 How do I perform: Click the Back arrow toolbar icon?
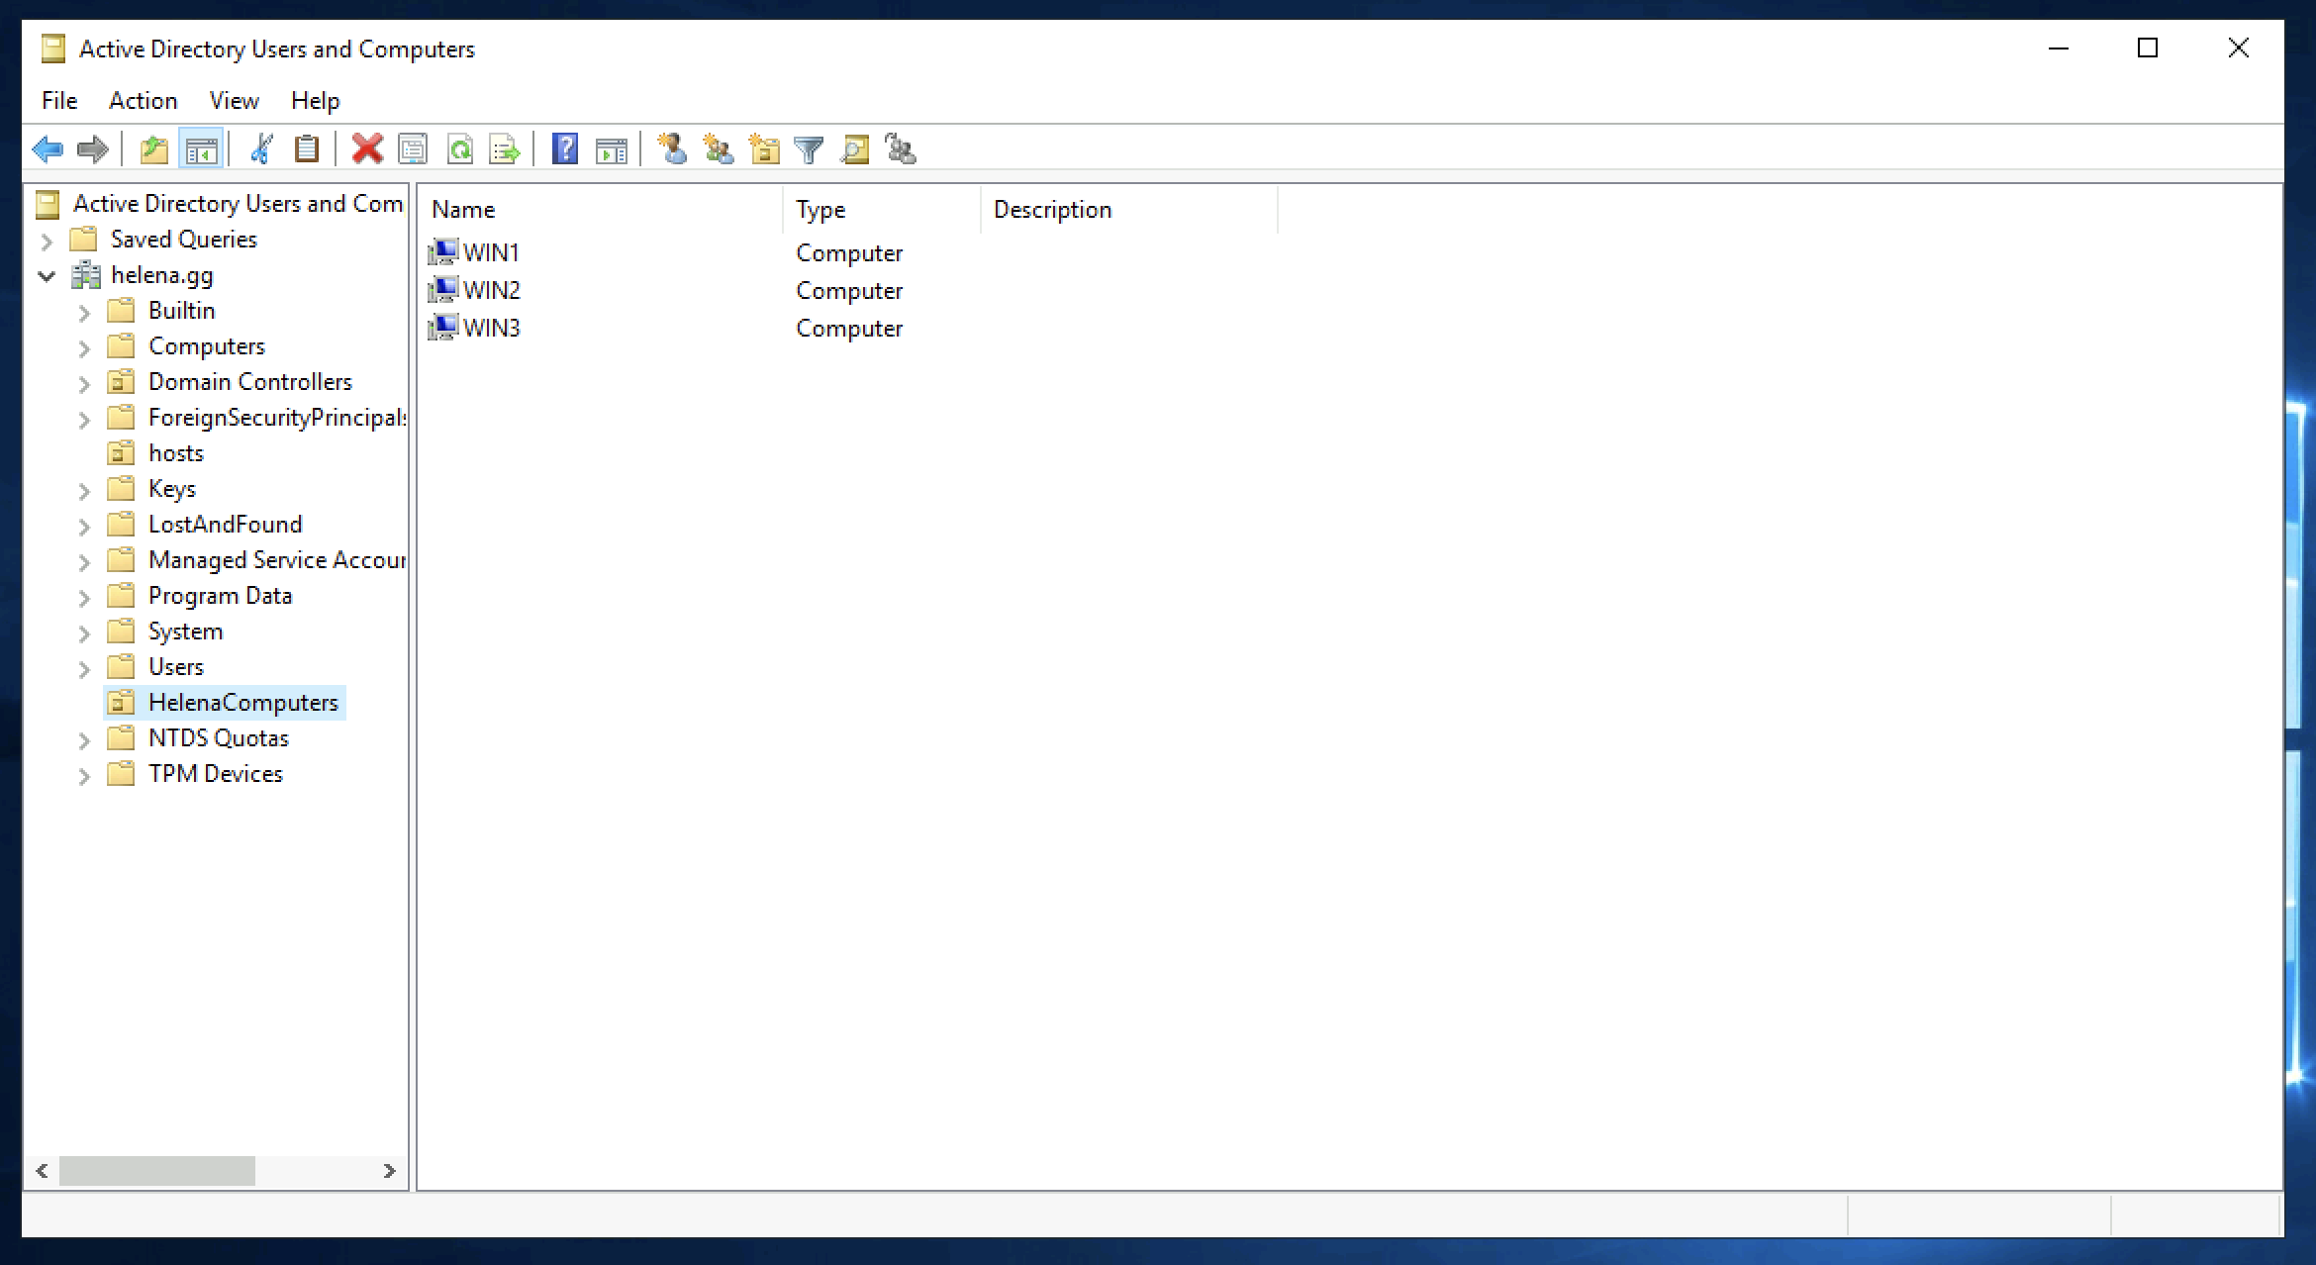coord(48,149)
